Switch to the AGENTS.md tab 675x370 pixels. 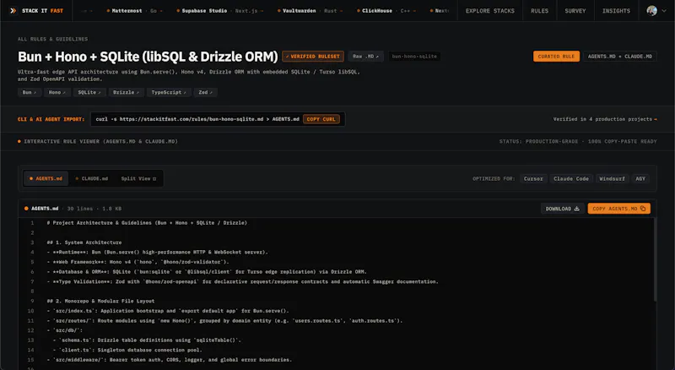[x=46, y=178]
